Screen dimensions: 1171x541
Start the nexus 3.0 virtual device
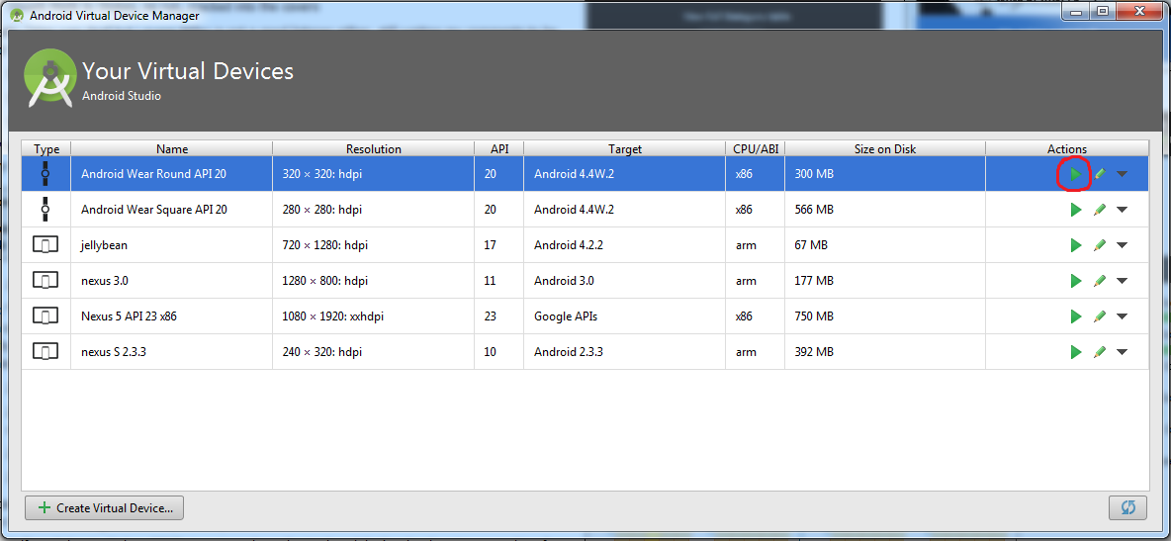1075,281
